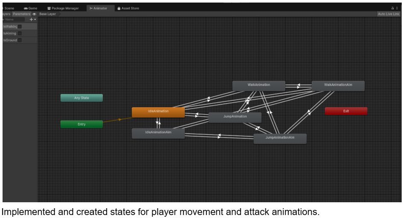The height and width of the screenshot is (218, 406).
Task: Switch to the Scene tab
Action: 8,8
